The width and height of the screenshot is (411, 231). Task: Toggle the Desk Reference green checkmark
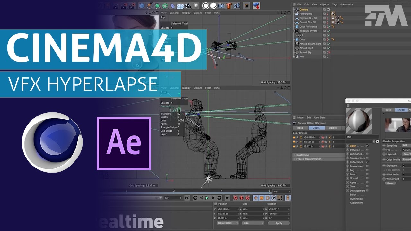tap(329, 27)
